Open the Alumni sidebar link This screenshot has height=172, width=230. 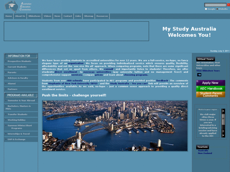pyautogui.click(x=21, y=84)
